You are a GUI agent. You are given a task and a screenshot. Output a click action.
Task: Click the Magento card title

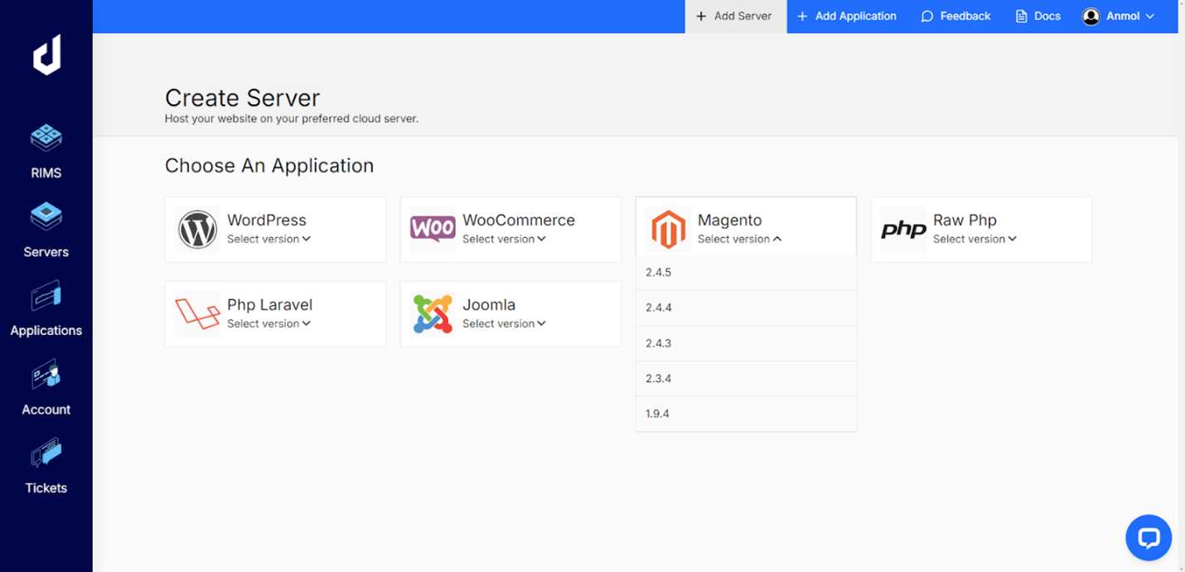tap(729, 220)
